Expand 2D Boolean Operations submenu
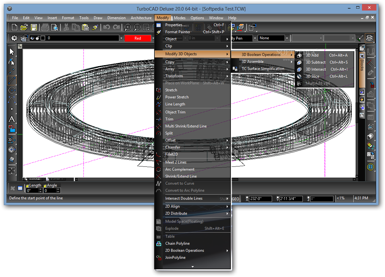 pos(227,250)
